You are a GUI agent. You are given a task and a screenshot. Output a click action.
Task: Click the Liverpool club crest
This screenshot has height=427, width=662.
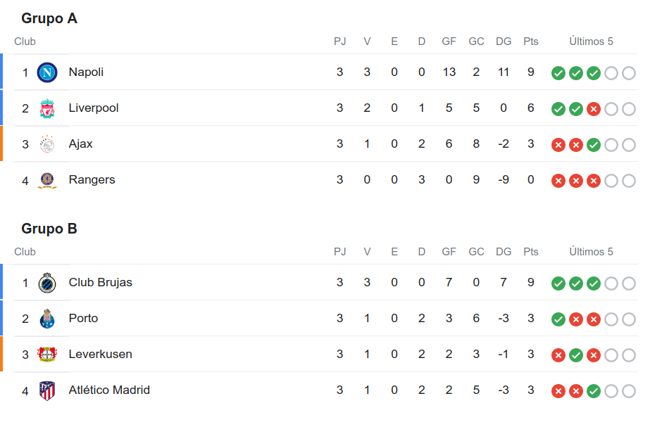[47, 108]
